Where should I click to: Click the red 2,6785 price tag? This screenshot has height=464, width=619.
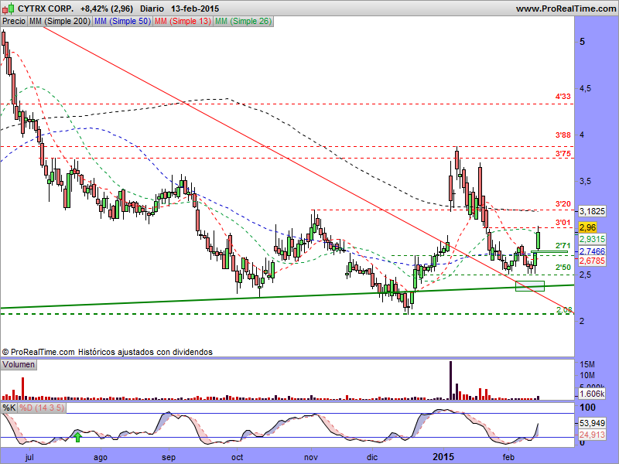tap(592, 261)
